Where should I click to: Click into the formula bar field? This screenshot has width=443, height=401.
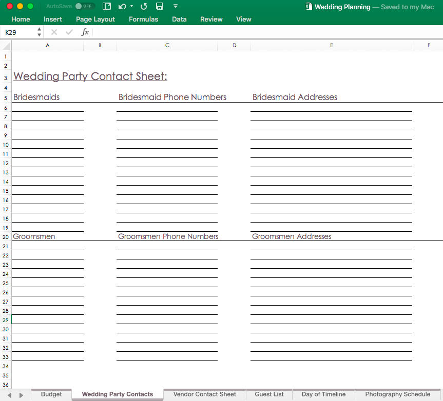click(268, 32)
